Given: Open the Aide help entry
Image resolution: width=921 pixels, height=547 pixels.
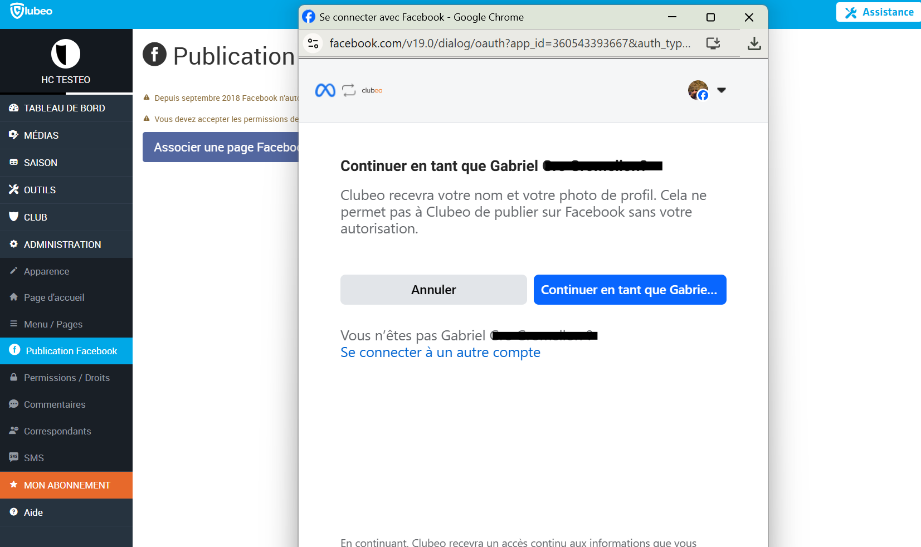Looking at the screenshot, I should click(x=66, y=512).
